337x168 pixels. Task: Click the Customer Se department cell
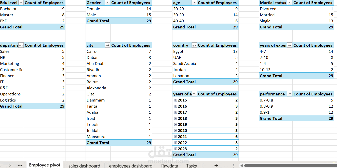12,70
